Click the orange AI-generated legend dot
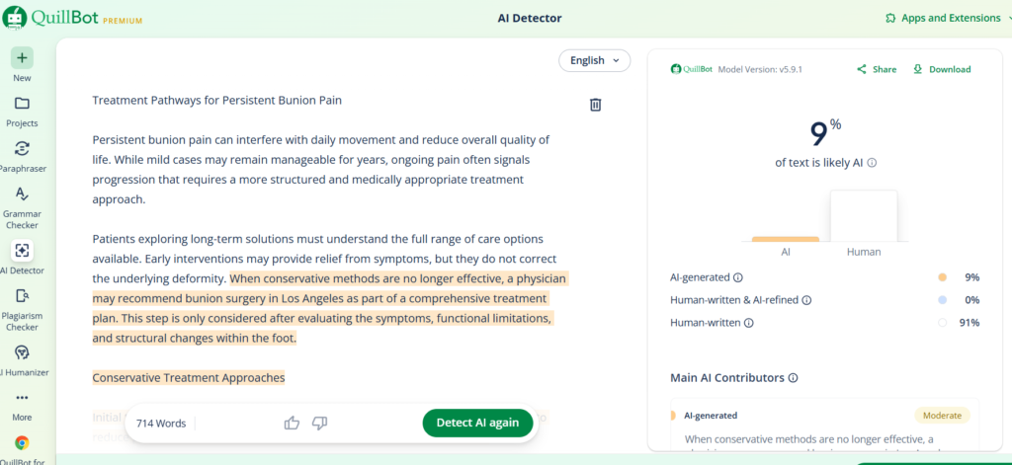The height and width of the screenshot is (465, 1012). coord(942,277)
